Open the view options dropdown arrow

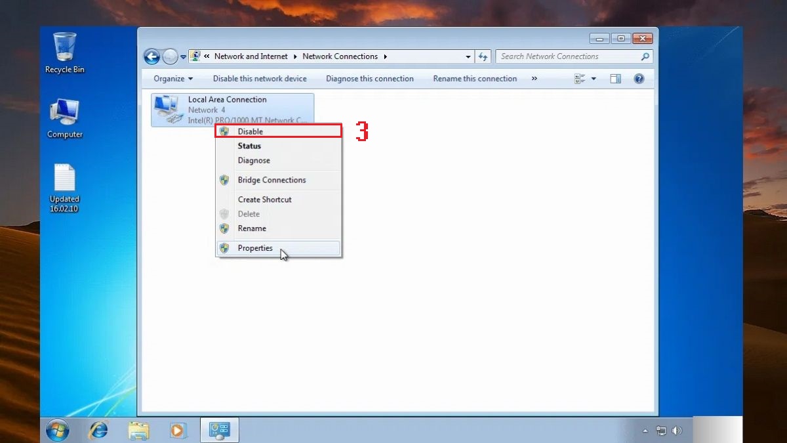(x=594, y=79)
